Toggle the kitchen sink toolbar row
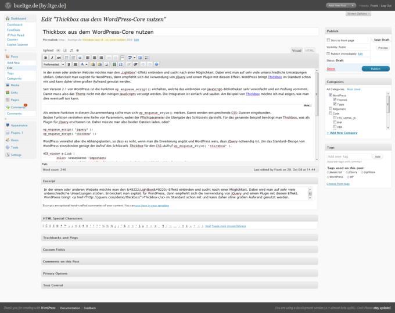 146,58
